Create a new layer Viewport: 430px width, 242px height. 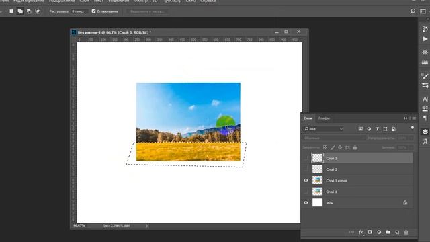coord(397,232)
